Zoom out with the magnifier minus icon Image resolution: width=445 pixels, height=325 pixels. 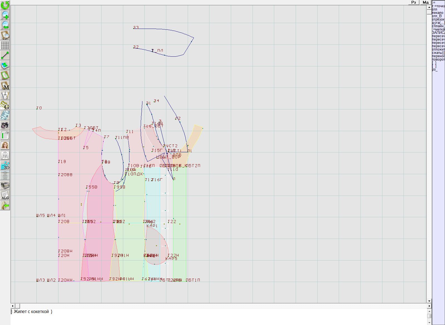5,25
